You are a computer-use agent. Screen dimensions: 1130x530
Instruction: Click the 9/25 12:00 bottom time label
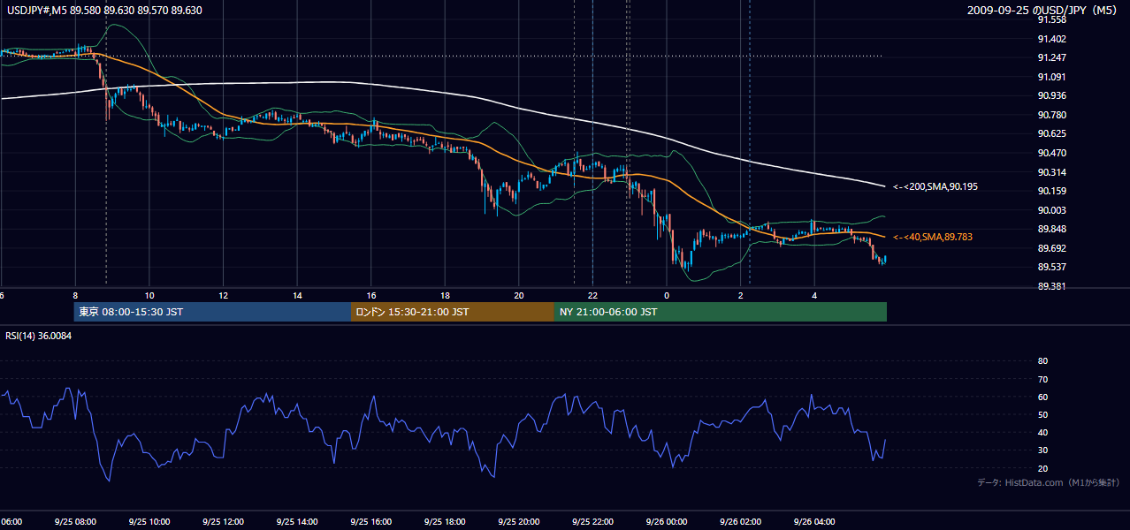(223, 522)
